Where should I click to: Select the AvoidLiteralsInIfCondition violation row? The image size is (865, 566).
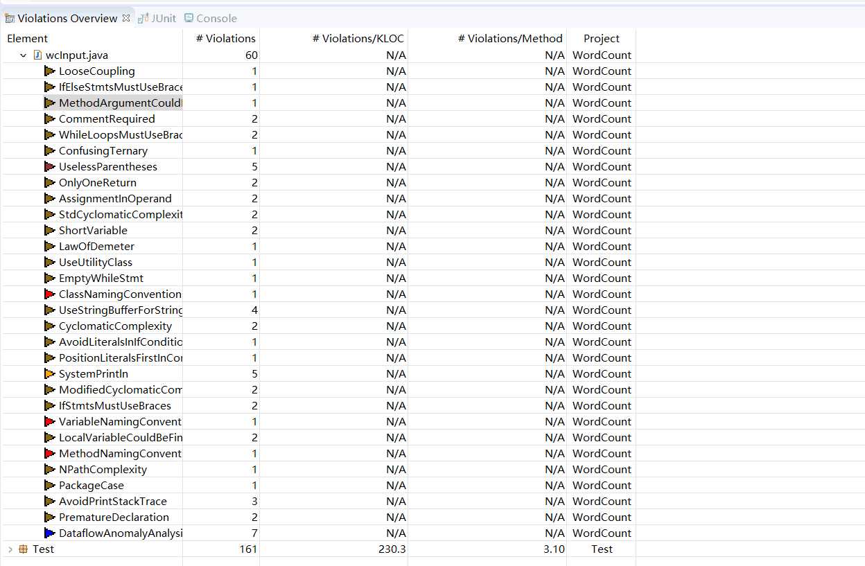click(319, 342)
